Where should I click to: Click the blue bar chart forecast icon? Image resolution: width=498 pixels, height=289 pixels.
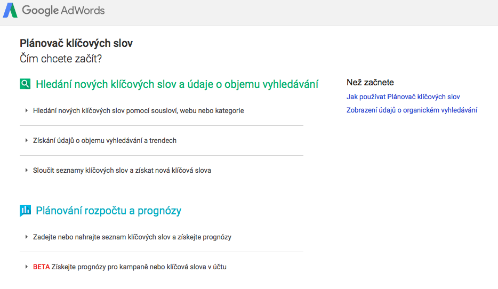point(25,211)
